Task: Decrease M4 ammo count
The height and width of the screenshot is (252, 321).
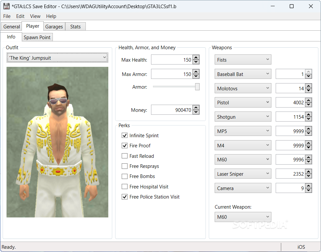Action: (309, 147)
